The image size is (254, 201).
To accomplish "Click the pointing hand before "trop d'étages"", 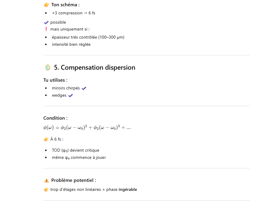I will pyautogui.click(x=46, y=190).
